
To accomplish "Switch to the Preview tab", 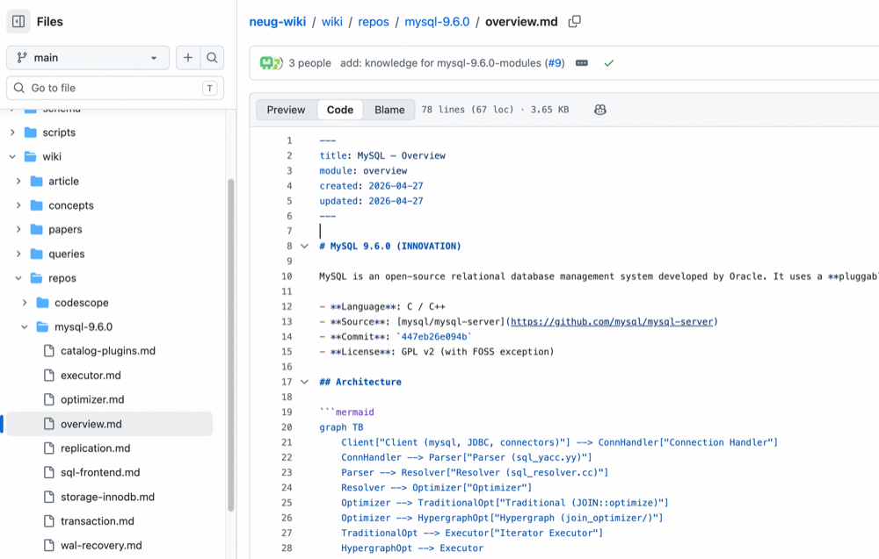I will click(286, 110).
